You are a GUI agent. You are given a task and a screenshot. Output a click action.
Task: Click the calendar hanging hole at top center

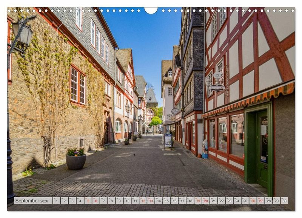click(x=151, y=10)
